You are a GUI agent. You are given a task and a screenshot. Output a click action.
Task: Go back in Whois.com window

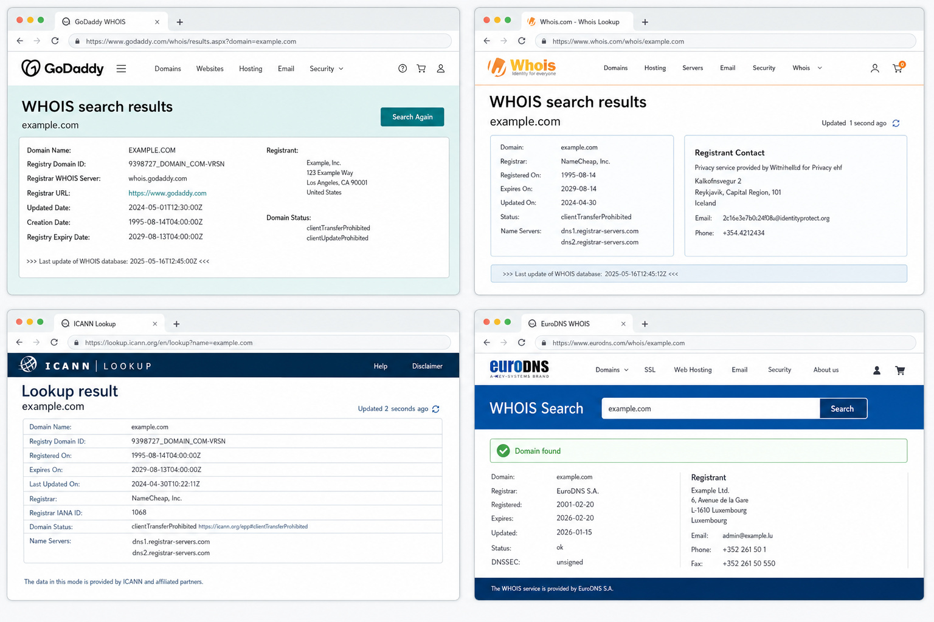pyautogui.click(x=486, y=41)
